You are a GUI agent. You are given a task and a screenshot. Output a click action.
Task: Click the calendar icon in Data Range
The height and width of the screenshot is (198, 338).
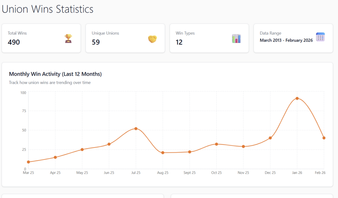coord(320,37)
